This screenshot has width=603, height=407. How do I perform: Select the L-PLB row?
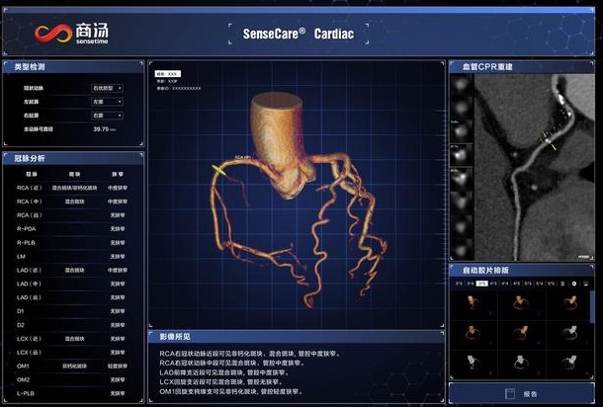click(x=73, y=393)
